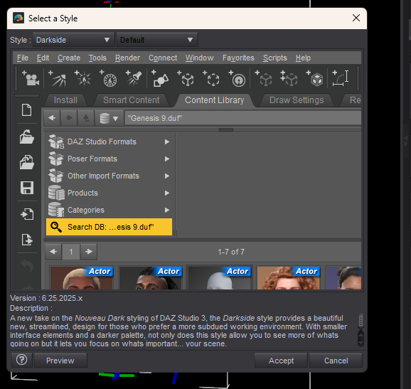Click the Create New Primitive shapes icon
This screenshot has width=411, height=389.
pyautogui.click(x=160, y=78)
